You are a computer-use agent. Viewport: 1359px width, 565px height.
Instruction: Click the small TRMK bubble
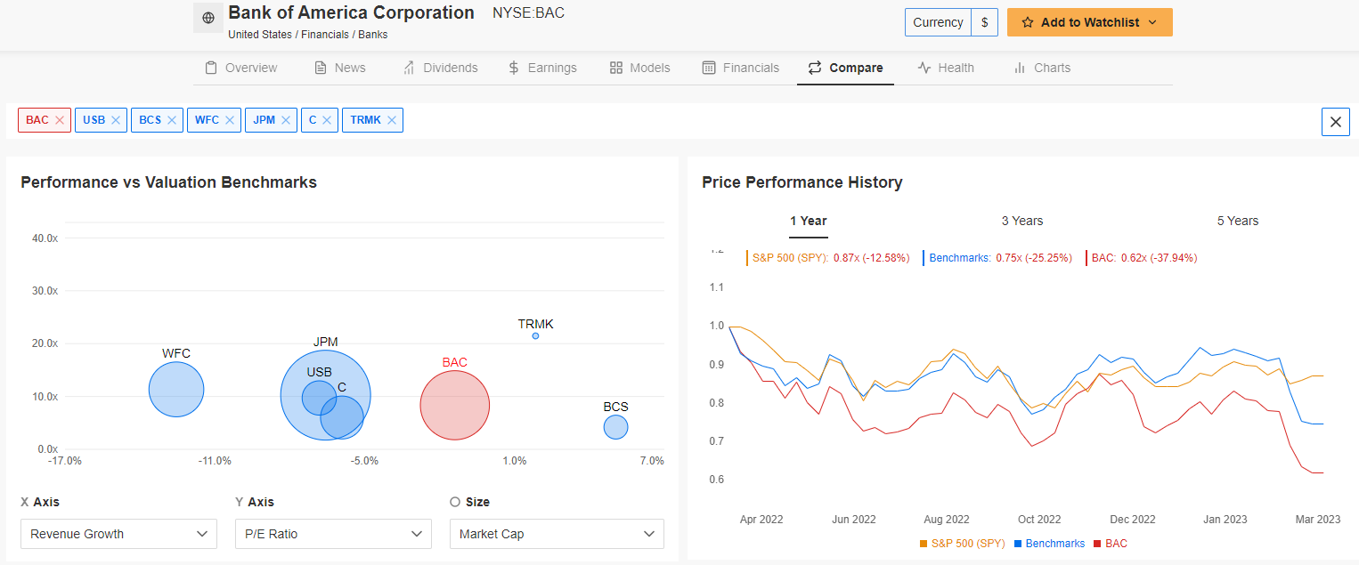[x=535, y=335]
